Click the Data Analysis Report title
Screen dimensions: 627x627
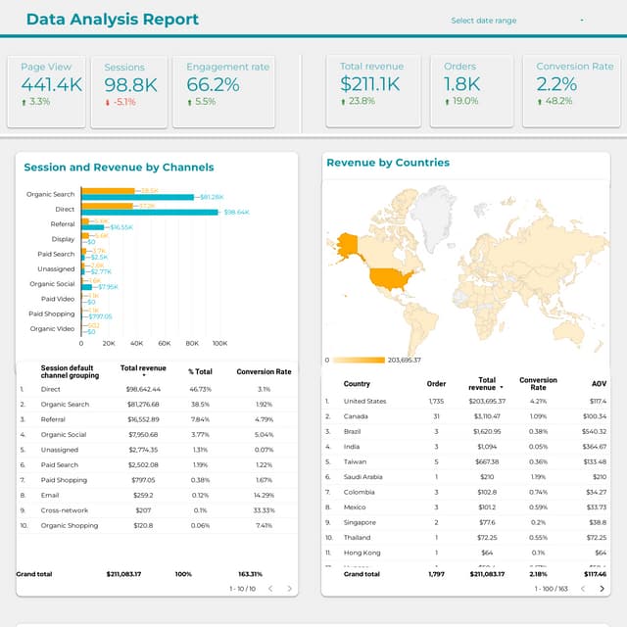click(x=113, y=20)
